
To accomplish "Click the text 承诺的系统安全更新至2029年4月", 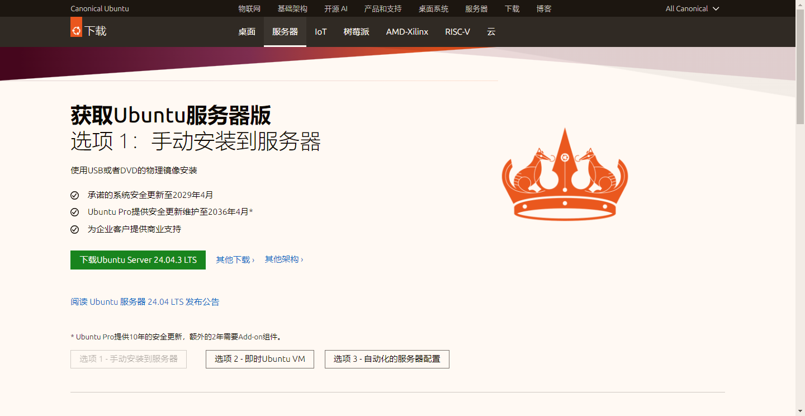I will (x=150, y=195).
